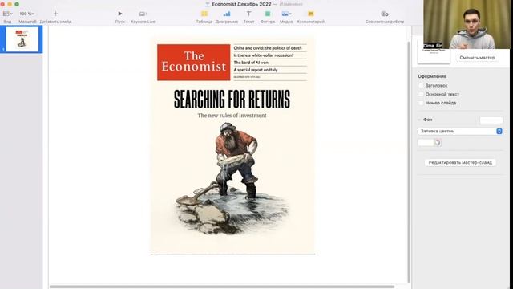Open the Media (Медиа) dropdown
The image size is (513, 289).
286,14
